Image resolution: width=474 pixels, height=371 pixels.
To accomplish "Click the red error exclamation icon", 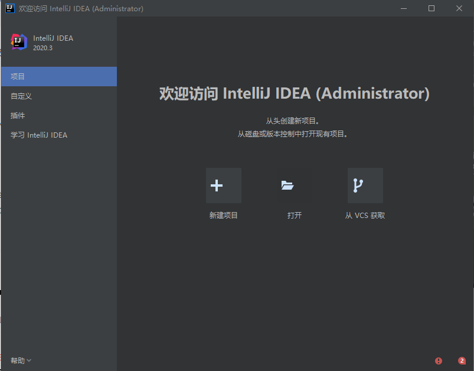I will pyautogui.click(x=439, y=361).
